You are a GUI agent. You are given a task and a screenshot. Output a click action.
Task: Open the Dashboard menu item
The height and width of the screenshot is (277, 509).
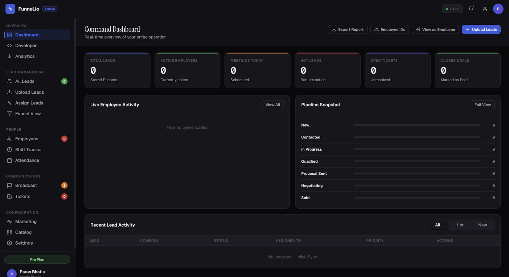point(37,35)
